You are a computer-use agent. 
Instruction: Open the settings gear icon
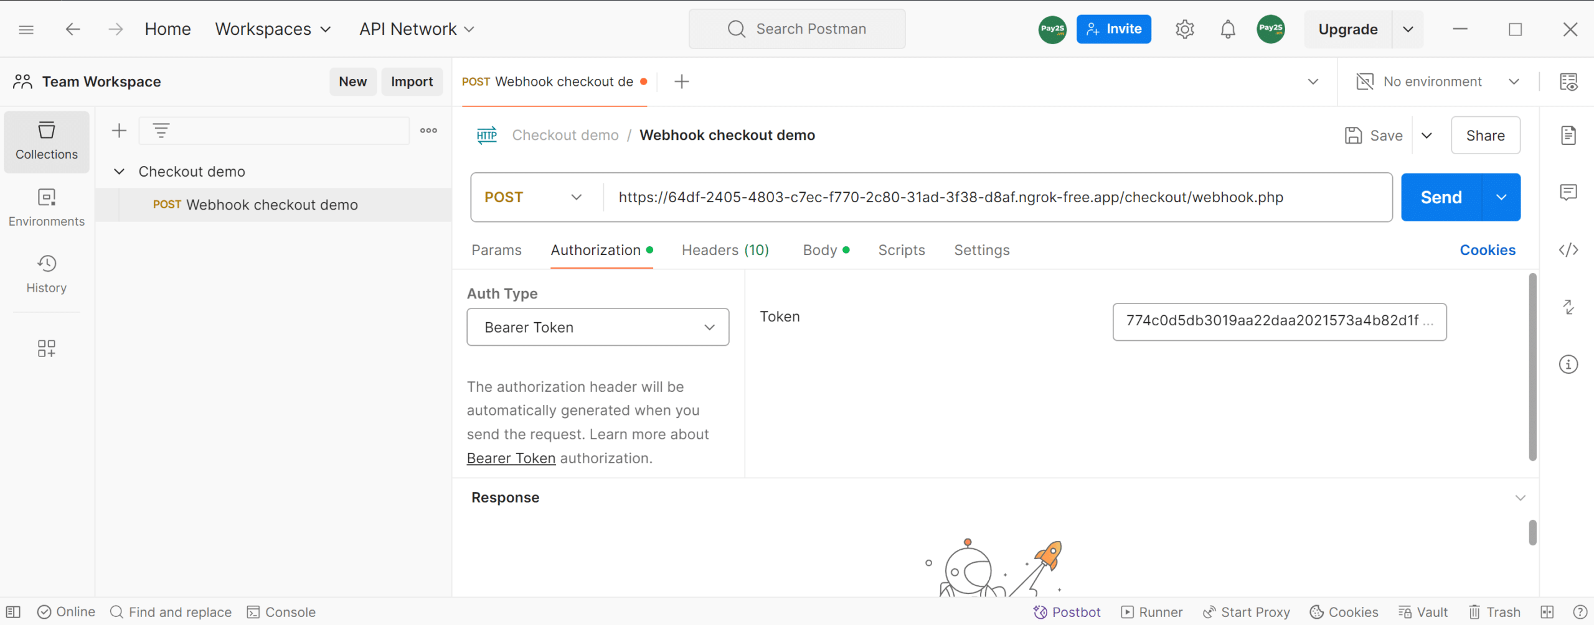[1184, 29]
